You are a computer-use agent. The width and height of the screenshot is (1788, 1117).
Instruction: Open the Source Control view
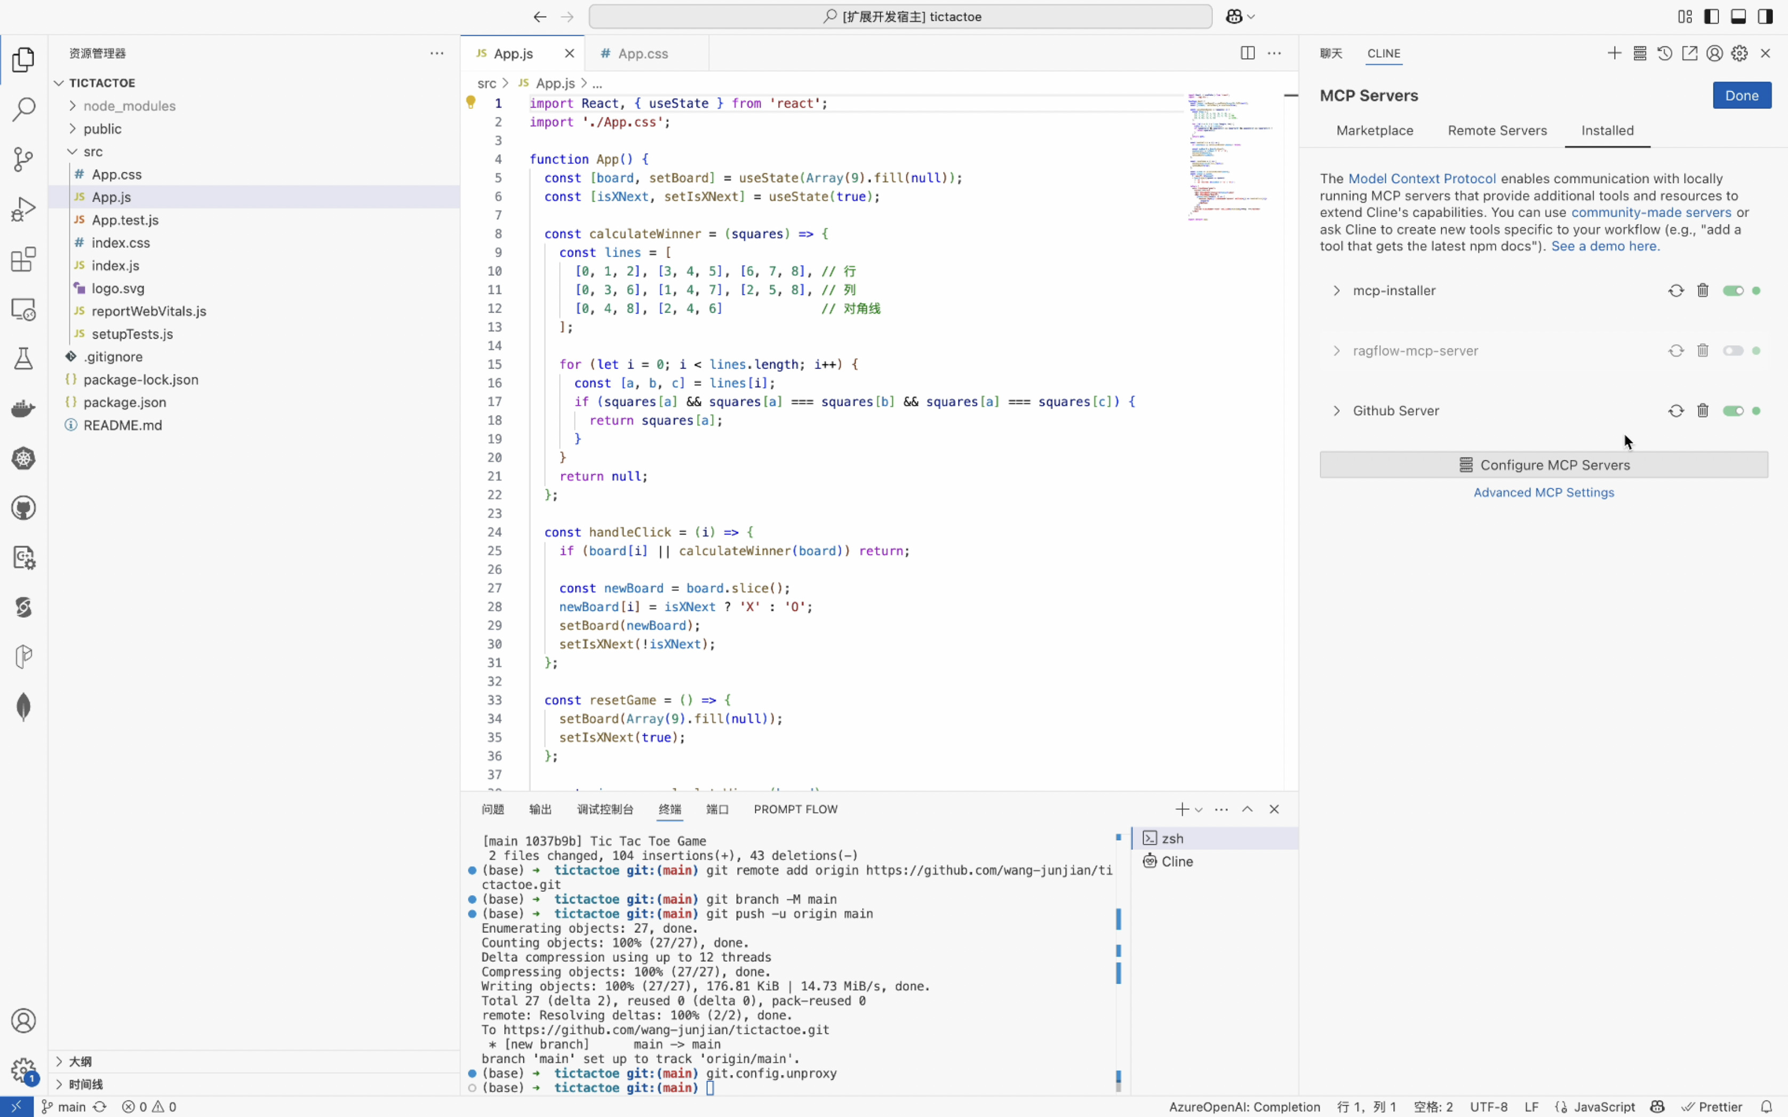tap(23, 159)
